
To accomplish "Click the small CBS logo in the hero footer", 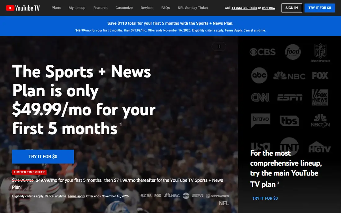I will pyautogui.click(x=146, y=196).
